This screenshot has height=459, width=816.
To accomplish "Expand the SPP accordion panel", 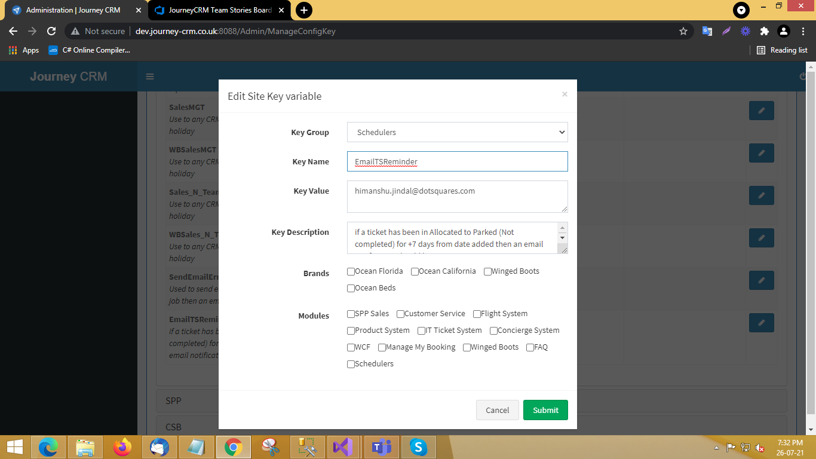I will [471, 400].
